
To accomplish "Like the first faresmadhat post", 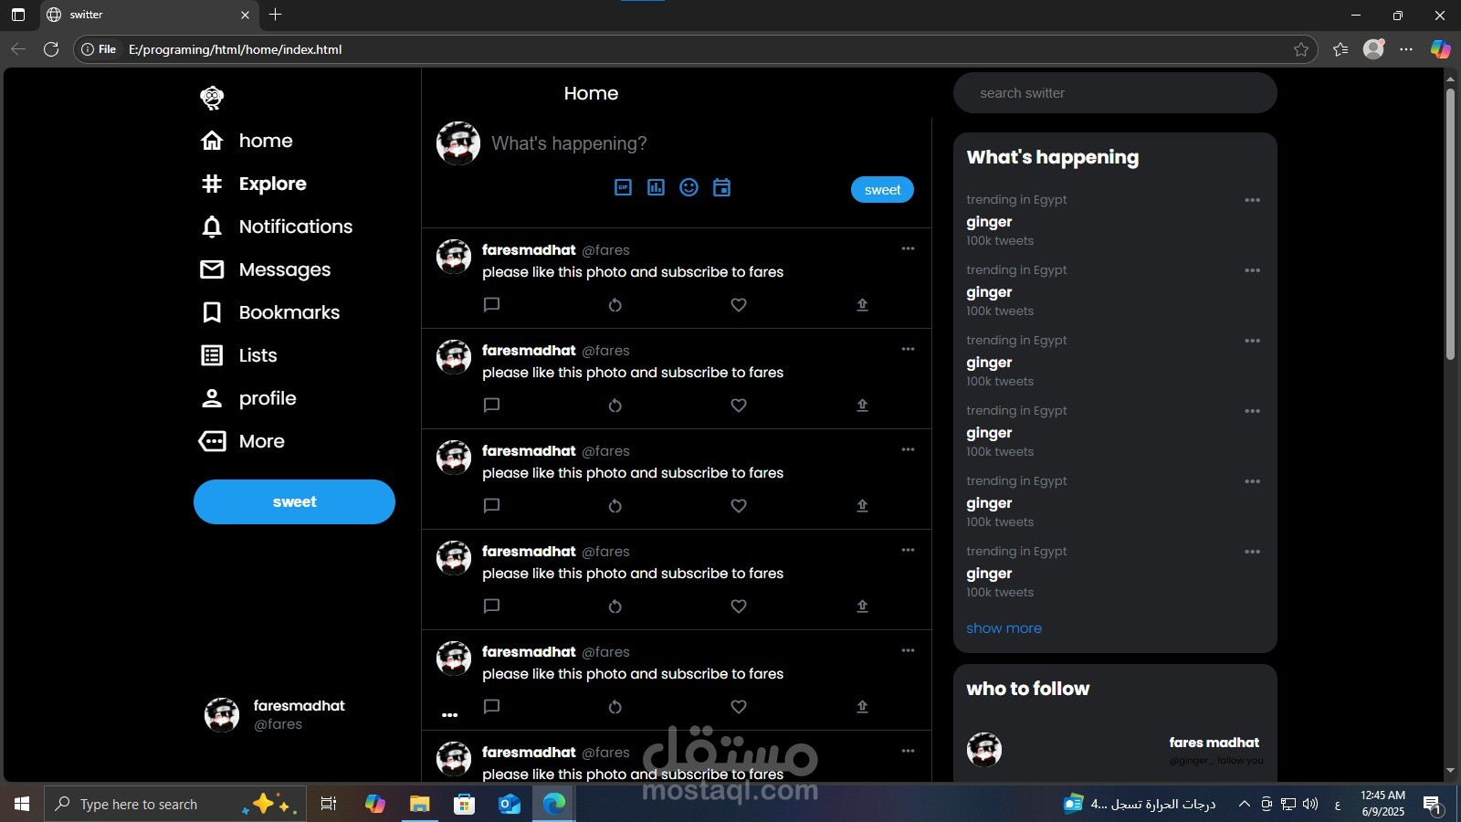I will point(739,305).
